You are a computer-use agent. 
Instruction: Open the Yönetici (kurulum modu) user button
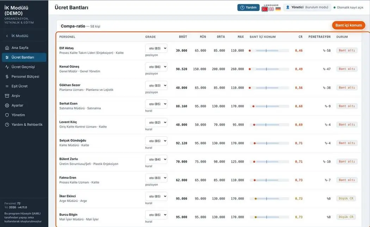pyautogui.click(x=307, y=7)
